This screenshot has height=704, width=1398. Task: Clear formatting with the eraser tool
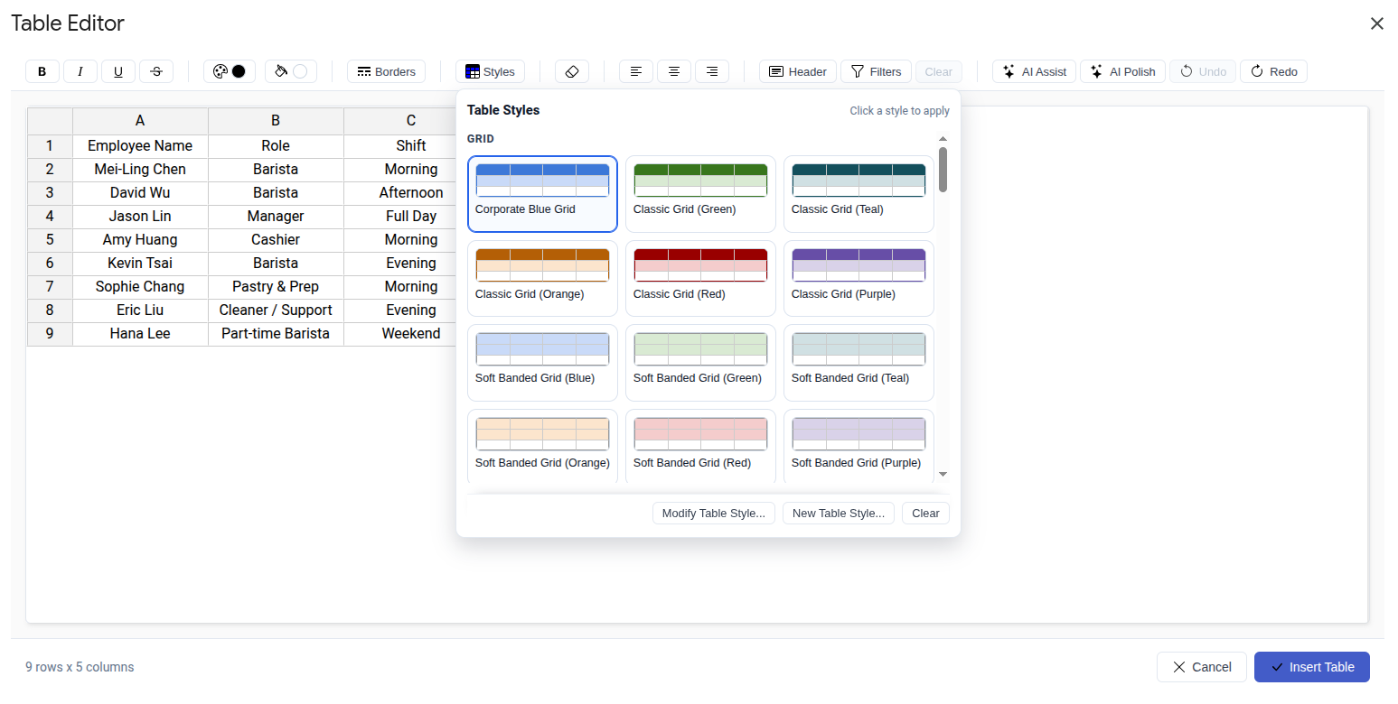coord(571,71)
